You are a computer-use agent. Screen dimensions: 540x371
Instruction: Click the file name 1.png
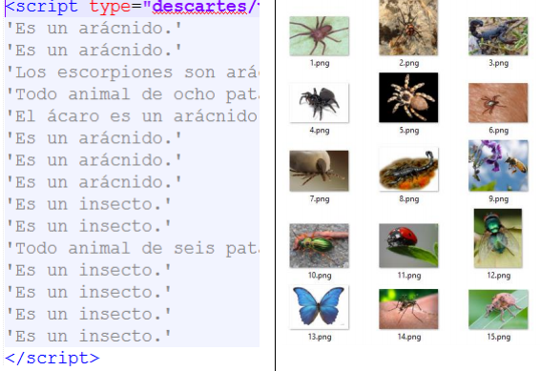(320, 63)
